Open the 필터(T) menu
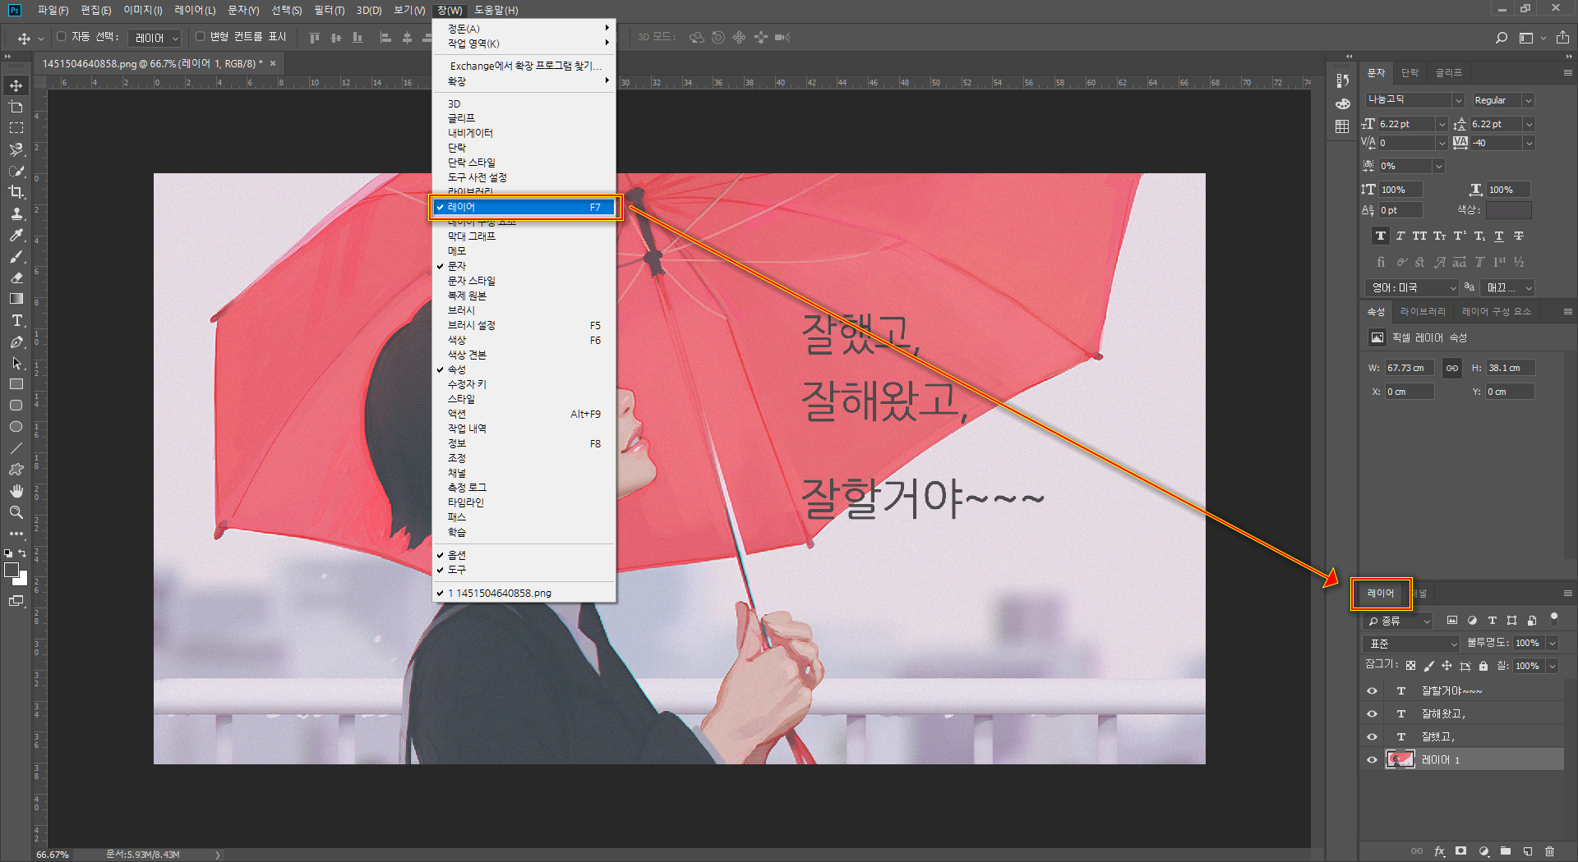Screen dimensions: 1578x862 329,10
